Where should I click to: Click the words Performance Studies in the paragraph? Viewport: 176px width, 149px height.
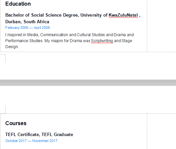[x=24, y=41]
